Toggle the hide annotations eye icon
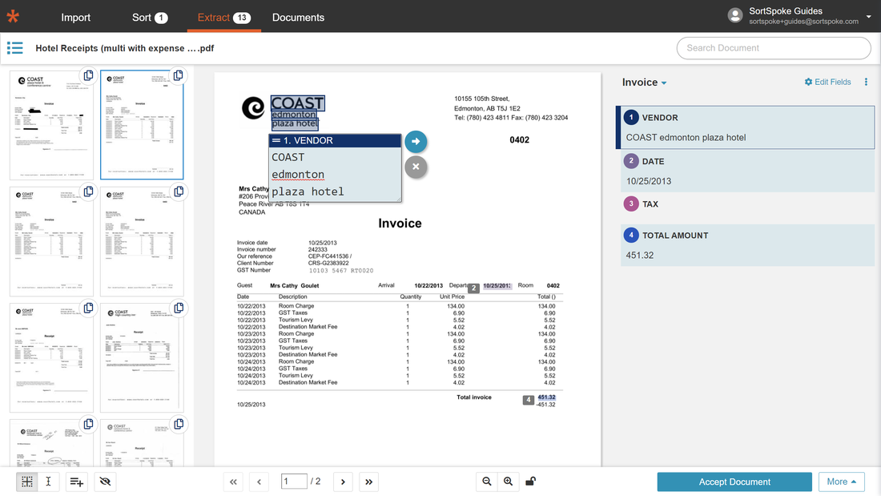 click(105, 482)
